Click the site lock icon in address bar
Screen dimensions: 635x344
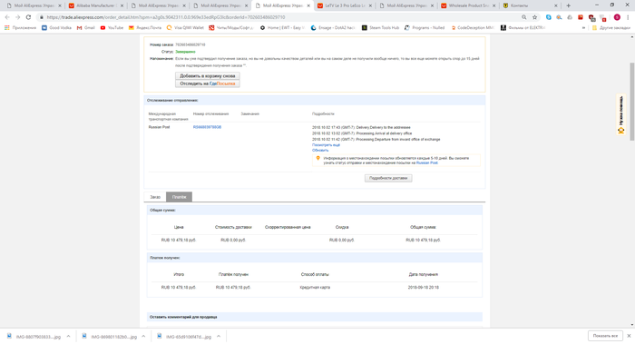tap(42, 17)
